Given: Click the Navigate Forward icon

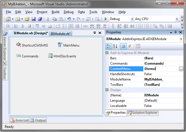Looking at the screenshot, I should coord(98,19).
